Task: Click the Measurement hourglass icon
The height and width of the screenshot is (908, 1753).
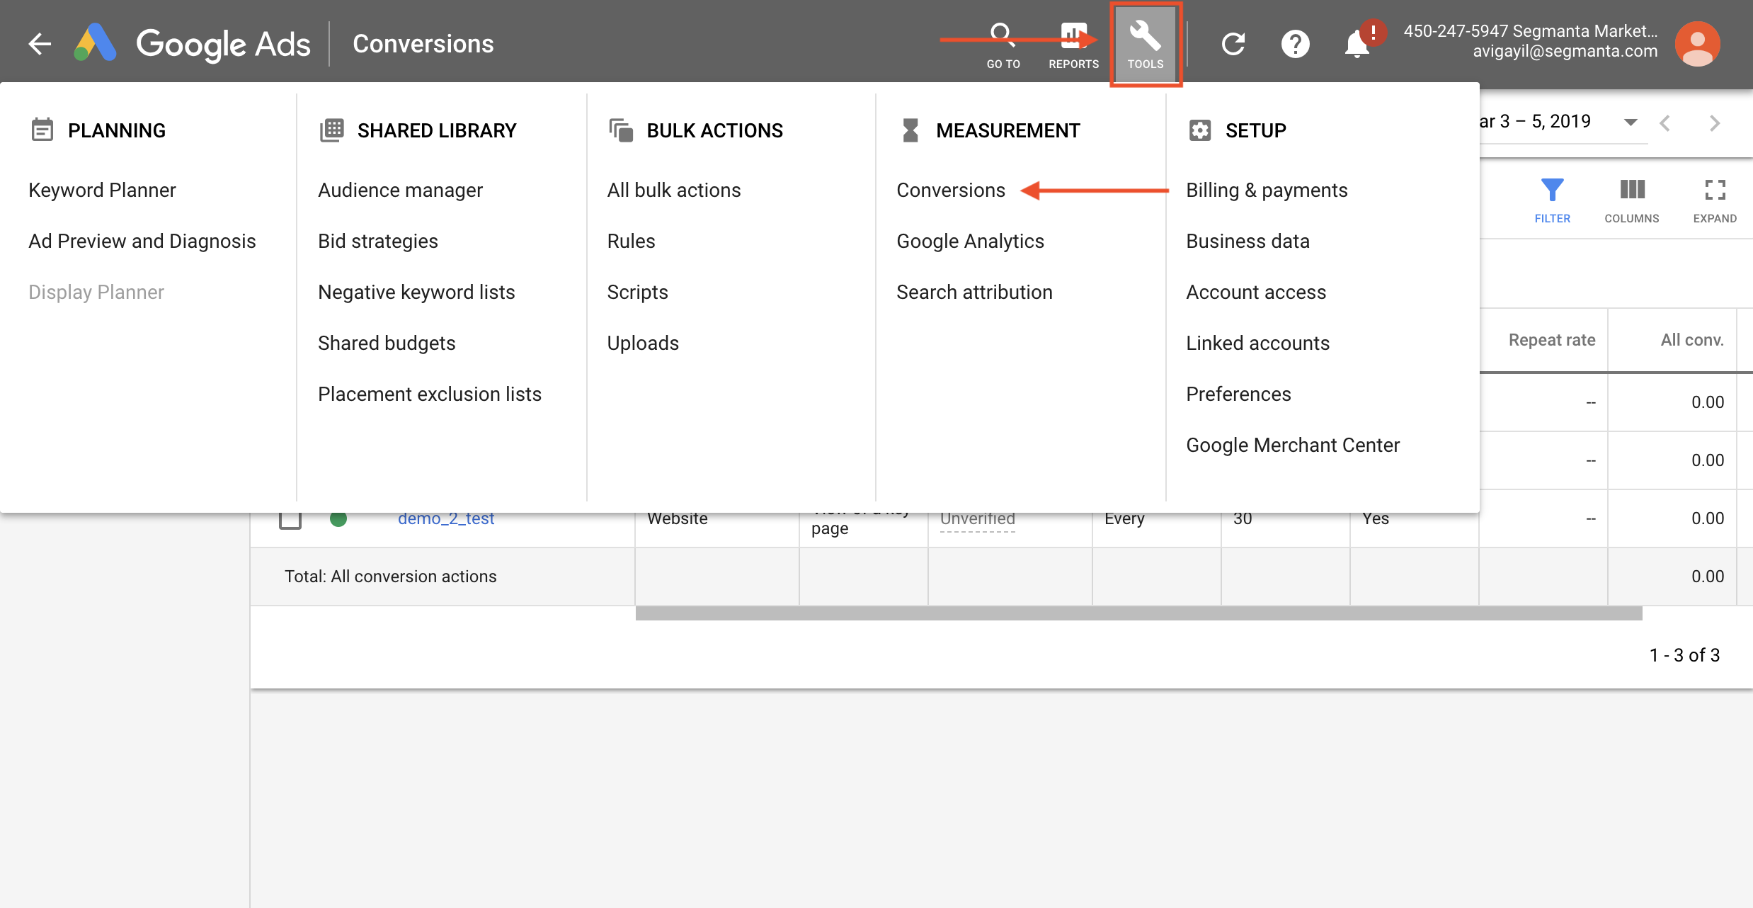Action: [x=910, y=130]
